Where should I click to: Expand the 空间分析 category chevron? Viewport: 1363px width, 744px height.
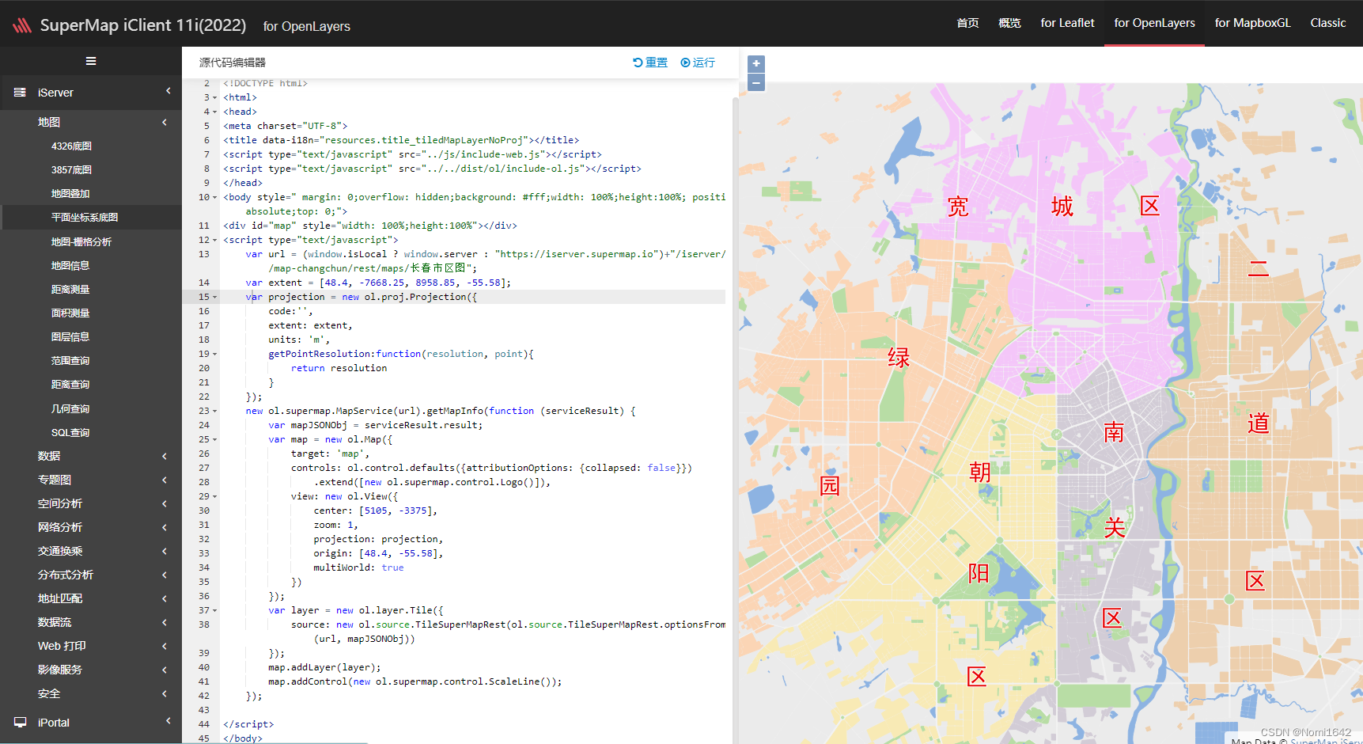point(165,503)
